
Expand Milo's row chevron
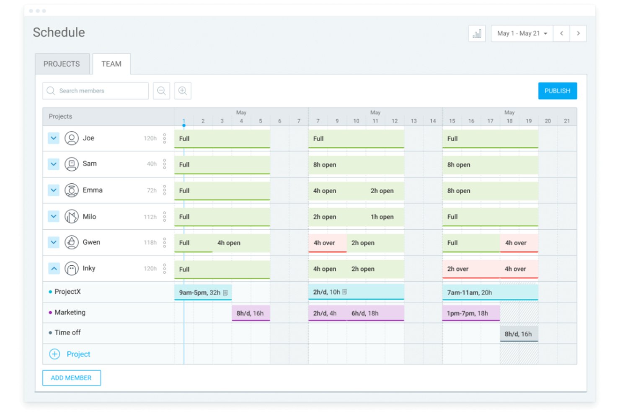[54, 217]
